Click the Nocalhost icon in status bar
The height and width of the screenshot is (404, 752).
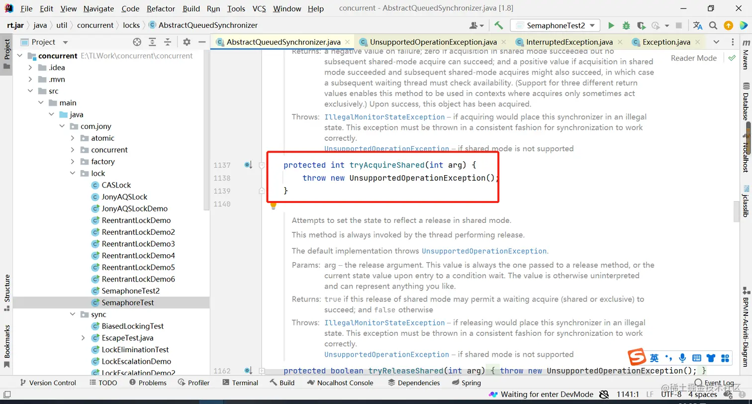(493, 395)
